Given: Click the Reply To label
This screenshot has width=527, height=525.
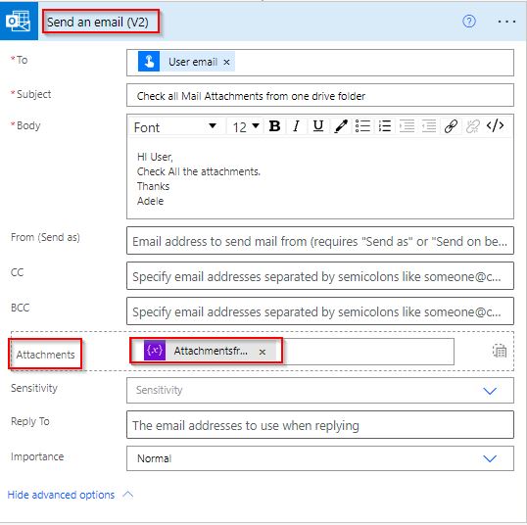Looking at the screenshot, I should tap(30, 421).
